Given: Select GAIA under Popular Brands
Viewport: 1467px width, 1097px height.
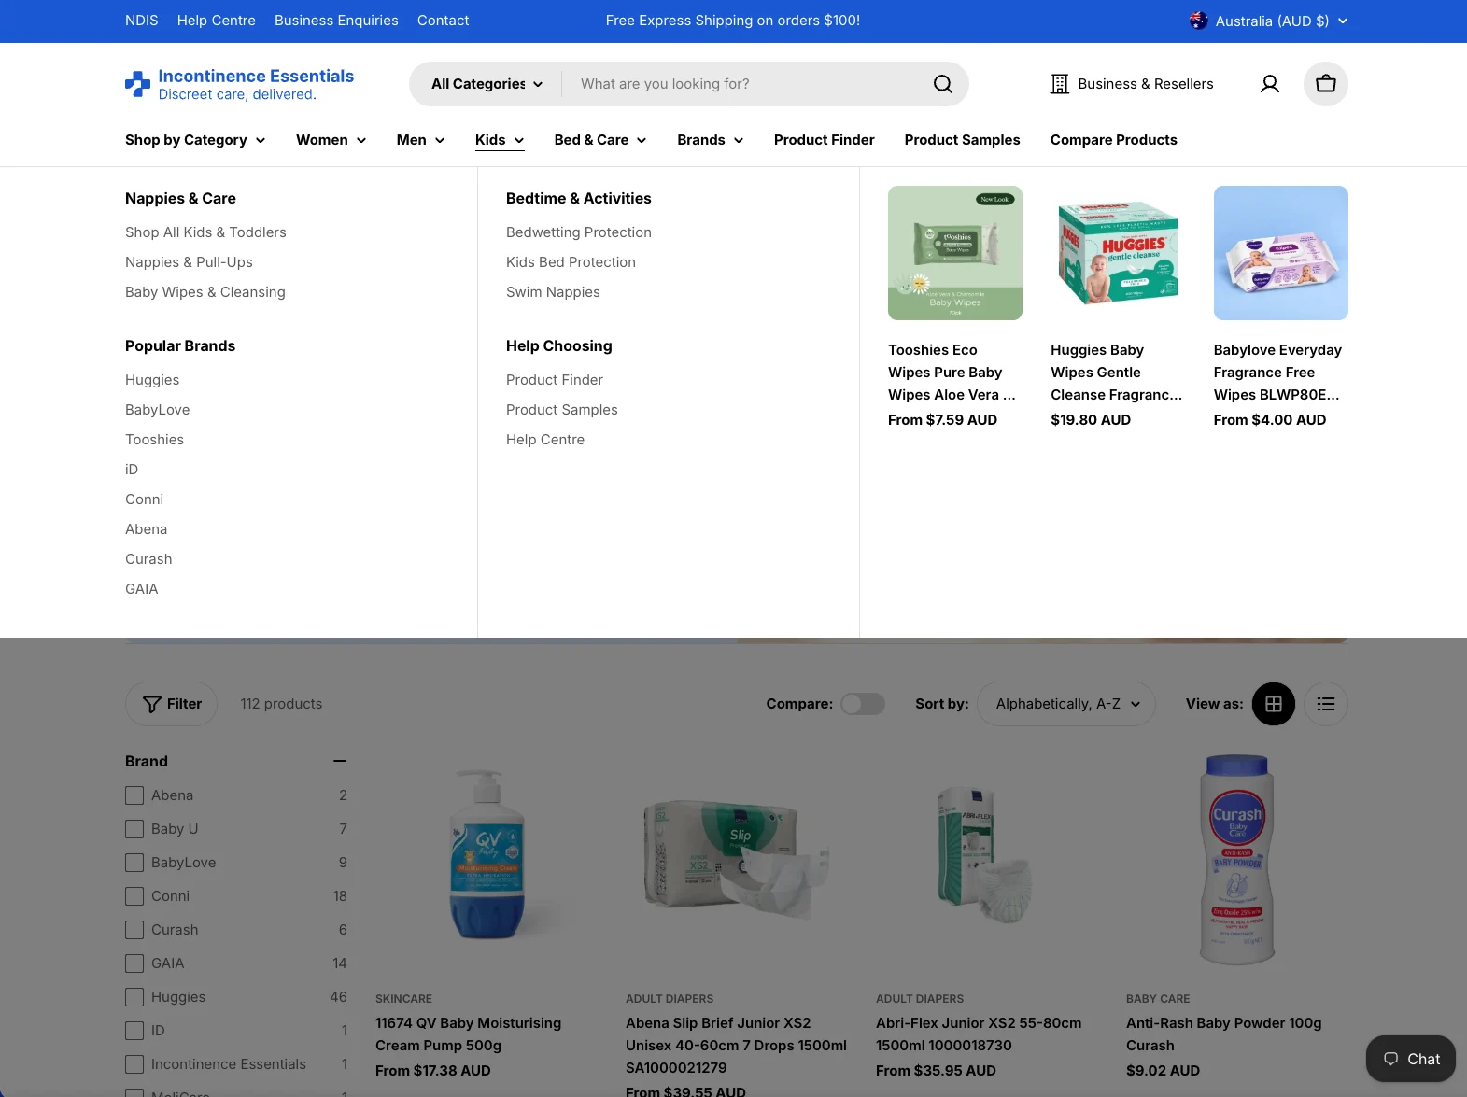Looking at the screenshot, I should tap(142, 589).
